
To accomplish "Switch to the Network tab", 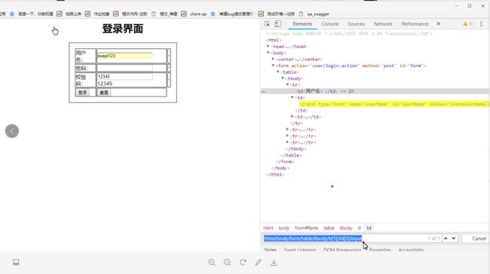I will [383, 24].
